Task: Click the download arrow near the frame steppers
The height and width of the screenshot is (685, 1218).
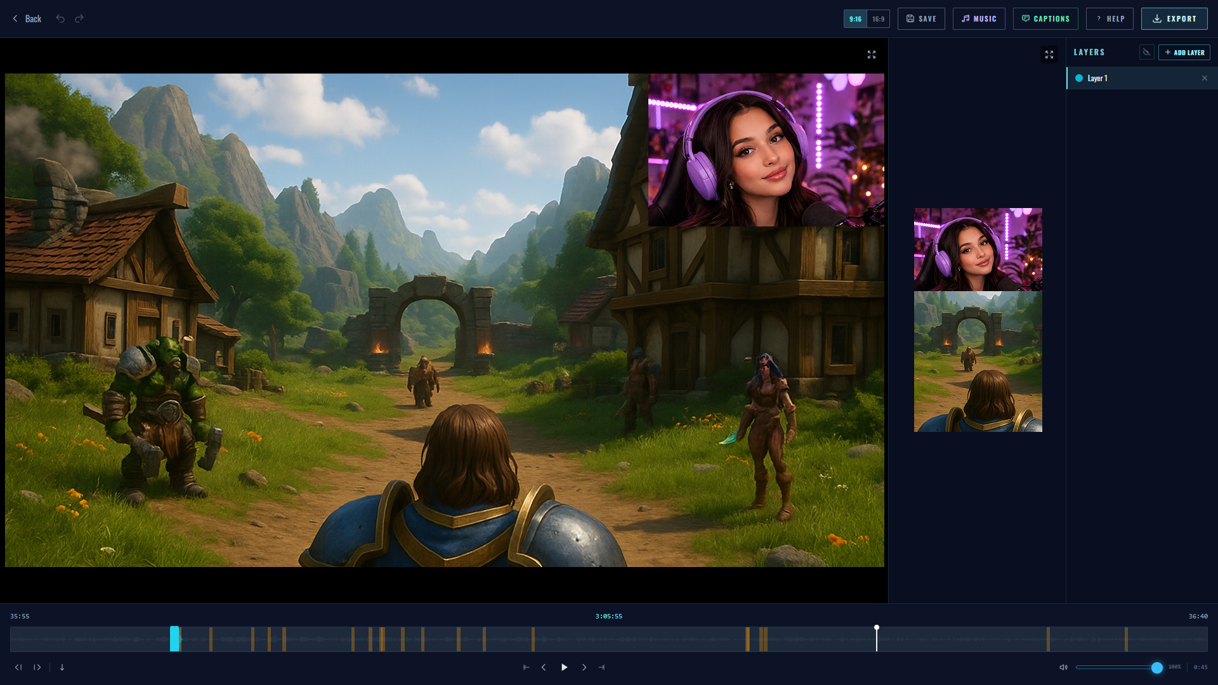Action: [x=62, y=667]
